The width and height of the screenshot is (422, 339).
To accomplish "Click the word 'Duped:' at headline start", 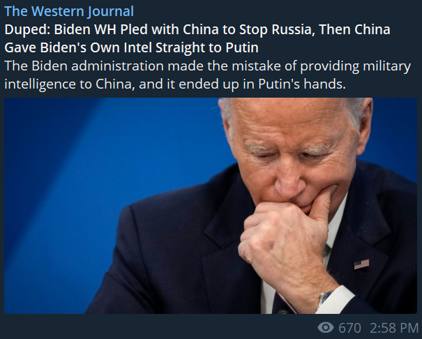I will pos(27,30).
